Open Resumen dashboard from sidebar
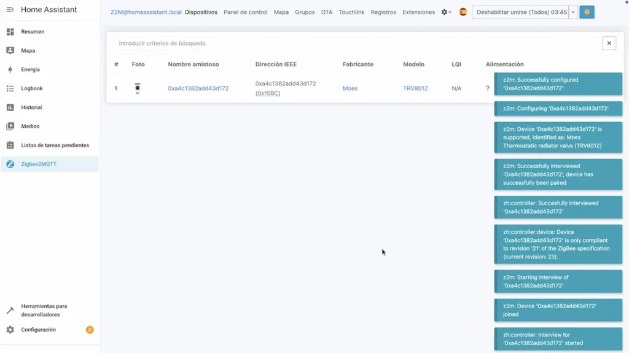This screenshot has height=353, width=629. 33,31
